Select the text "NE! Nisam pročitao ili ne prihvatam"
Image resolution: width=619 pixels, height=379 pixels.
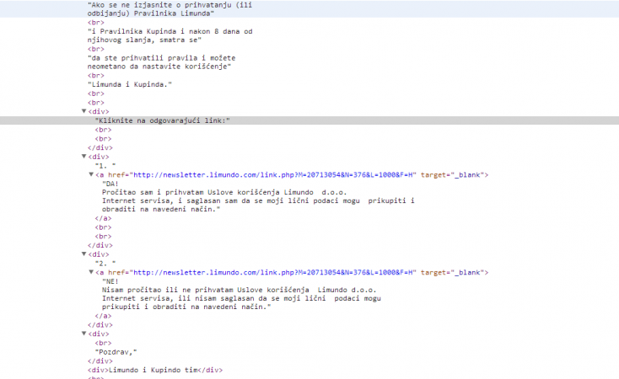[x=241, y=294]
